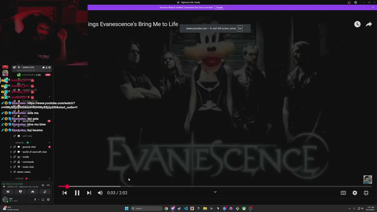377x212 pixels.
Task: Skip to the next video
Action: 89,193
